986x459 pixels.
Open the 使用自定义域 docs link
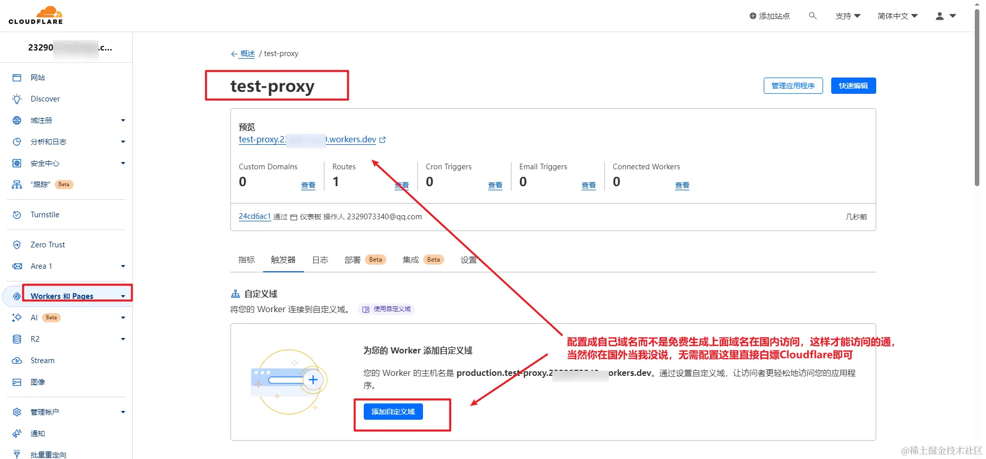386,309
